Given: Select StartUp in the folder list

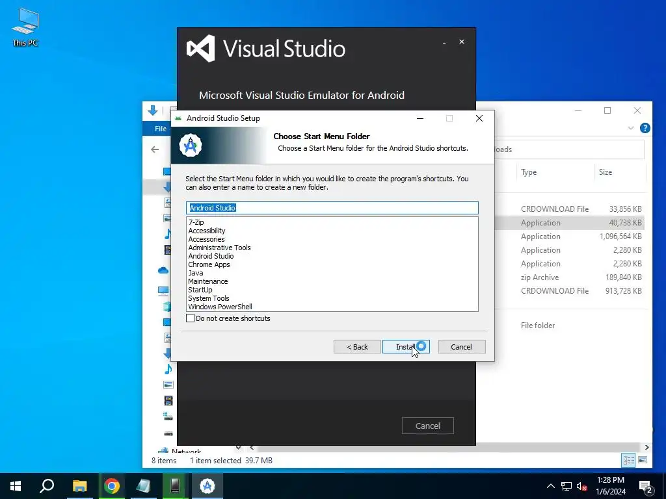Looking at the screenshot, I should [200, 290].
